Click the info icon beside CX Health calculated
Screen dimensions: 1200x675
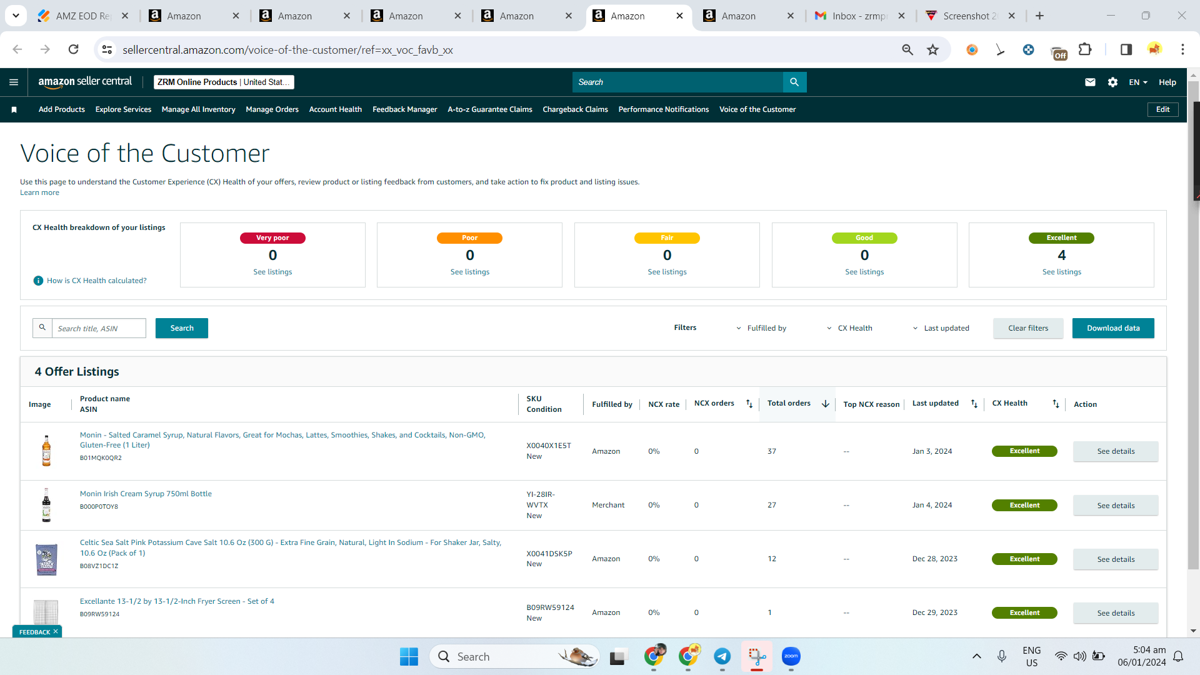tap(38, 281)
